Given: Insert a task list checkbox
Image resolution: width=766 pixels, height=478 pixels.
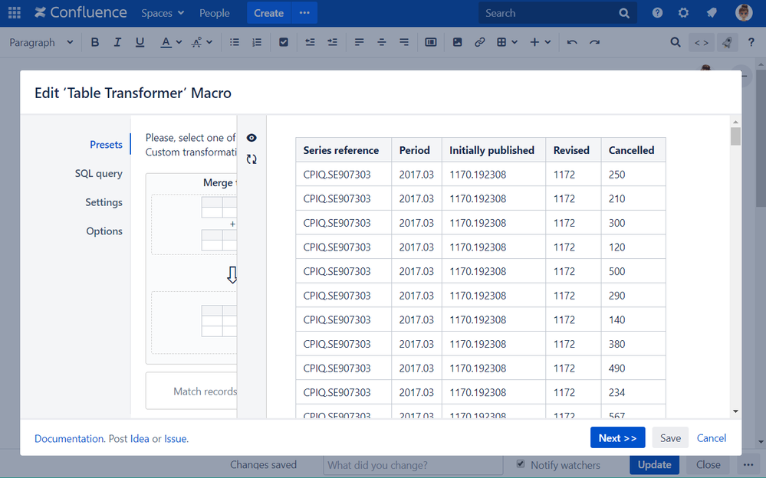Looking at the screenshot, I should [x=284, y=43].
